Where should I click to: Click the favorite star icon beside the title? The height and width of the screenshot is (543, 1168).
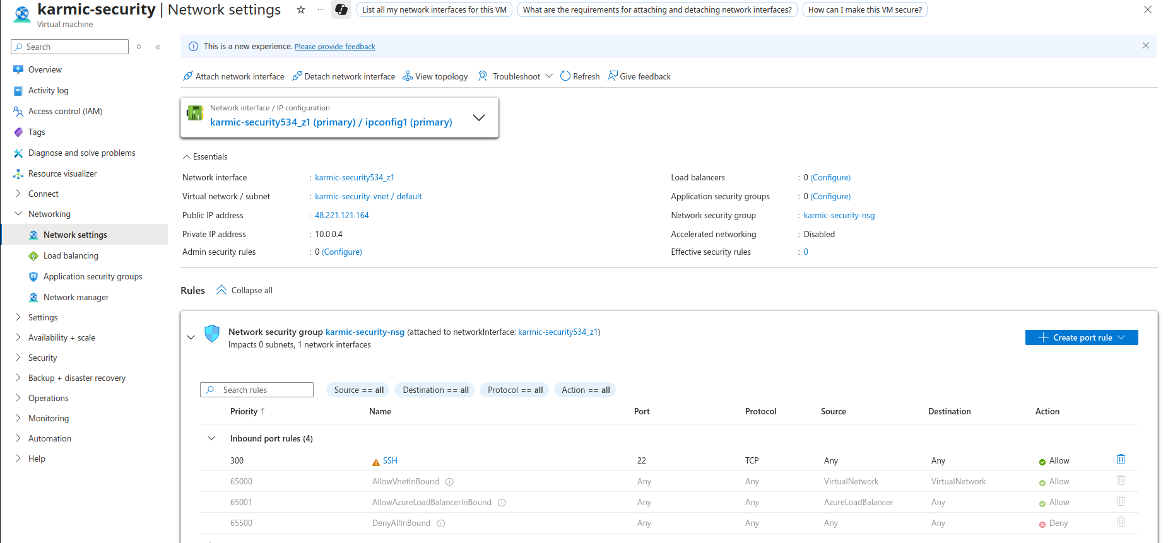(x=301, y=9)
